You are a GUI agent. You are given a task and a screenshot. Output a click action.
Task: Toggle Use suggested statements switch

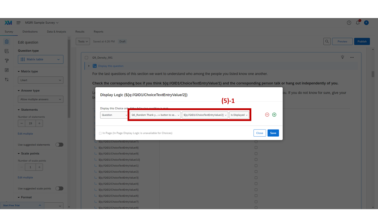(x=59, y=145)
